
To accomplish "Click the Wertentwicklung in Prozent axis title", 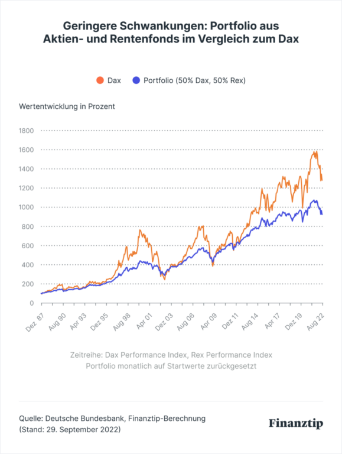I will (x=67, y=106).
